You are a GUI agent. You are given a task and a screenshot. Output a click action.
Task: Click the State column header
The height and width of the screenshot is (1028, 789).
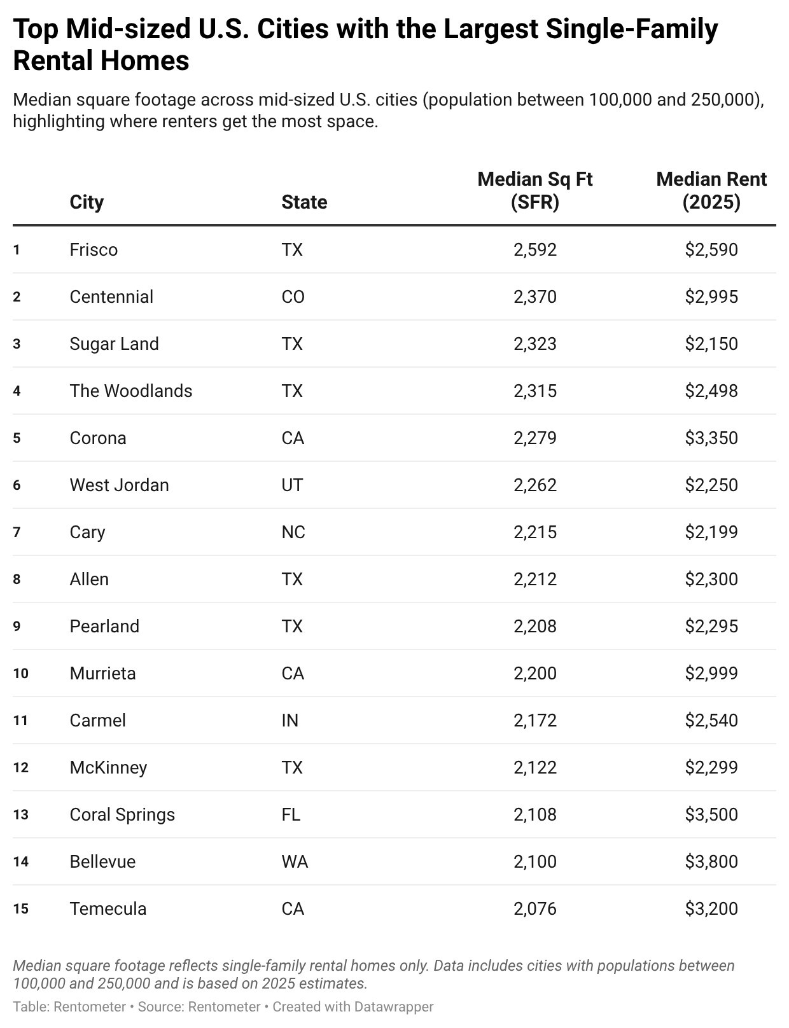pos(304,202)
